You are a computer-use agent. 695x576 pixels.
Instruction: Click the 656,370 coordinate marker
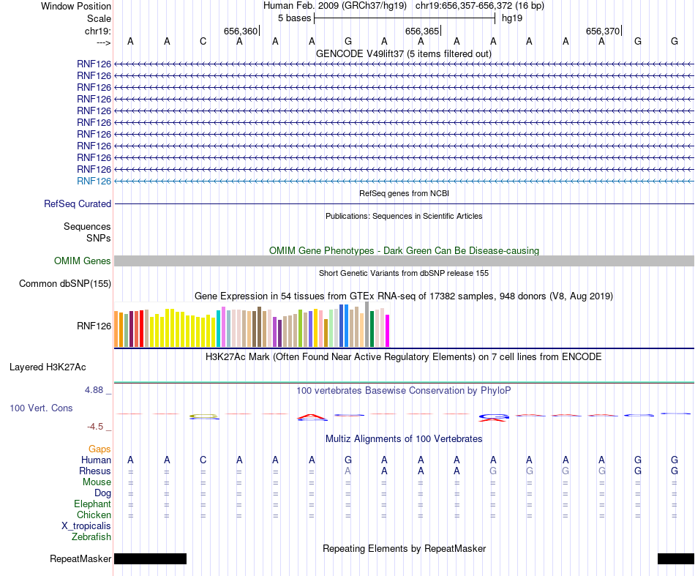click(x=603, y=31)
